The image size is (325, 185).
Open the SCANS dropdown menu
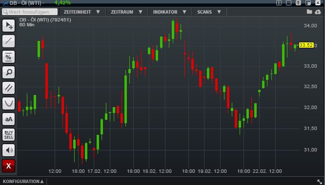[209, 12]
